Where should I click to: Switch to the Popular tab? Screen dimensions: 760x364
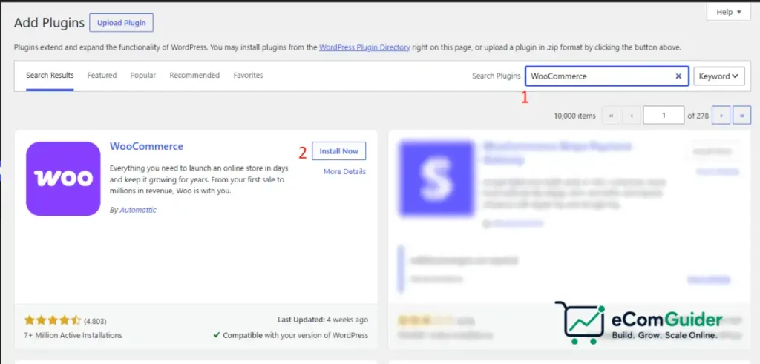tap(143, 76)
